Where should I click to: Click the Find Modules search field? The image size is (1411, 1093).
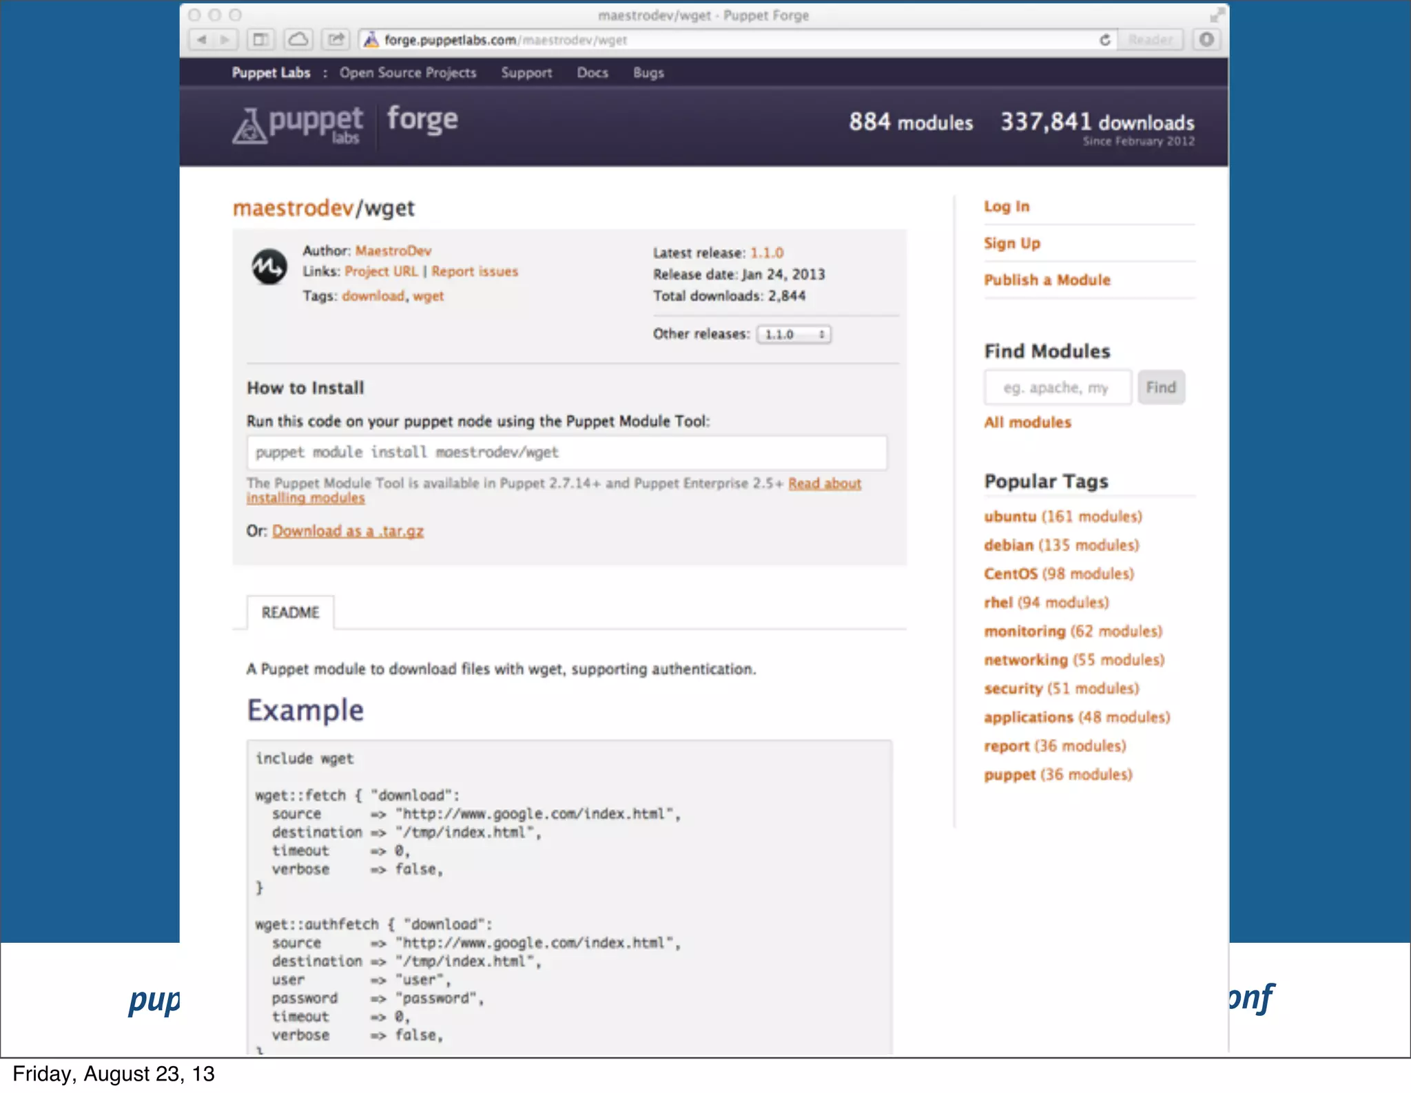(1057, 388)
